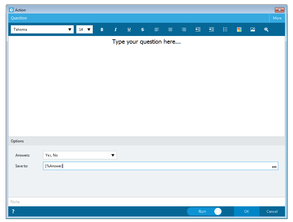This screenshot has width=293, height=222.
Task: Increase indent of the text
Action: [212, 30]
